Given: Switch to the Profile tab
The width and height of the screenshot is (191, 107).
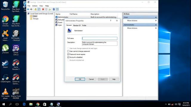Looking at the screenshot, I should pyautogui.click(x=84, y=25).
